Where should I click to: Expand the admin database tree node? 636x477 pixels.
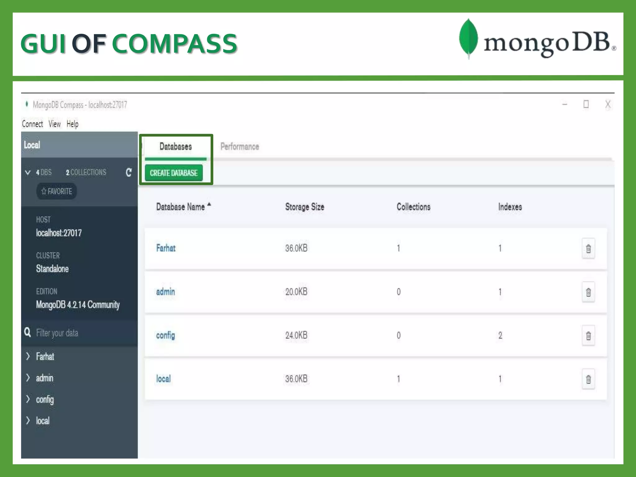(x=28, y=378)
